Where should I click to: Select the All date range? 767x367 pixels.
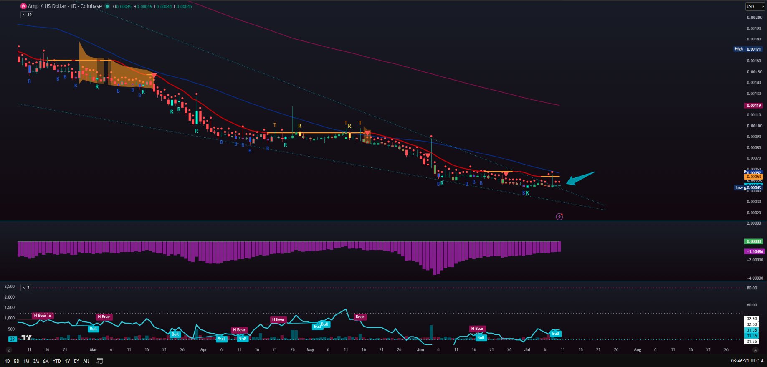pos(86,361)
